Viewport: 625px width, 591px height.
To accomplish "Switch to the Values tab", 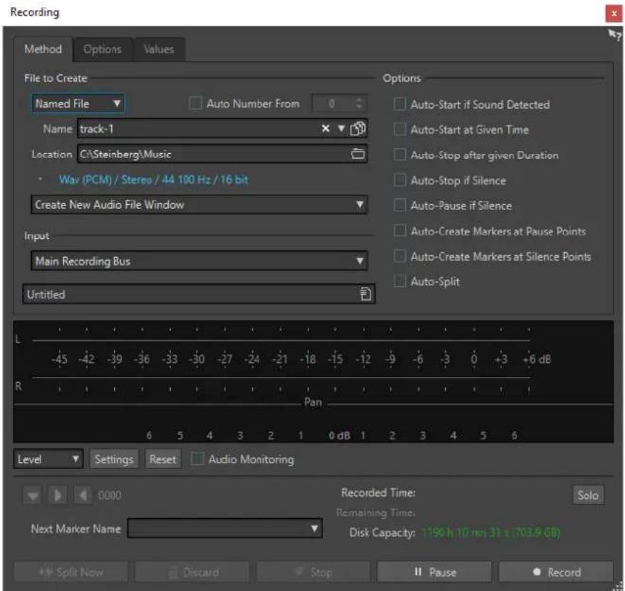I will 159,50.
